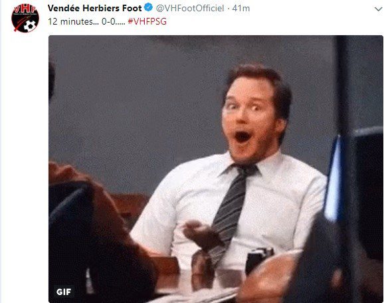Open Vendée Herbiers Foot display name
Screen dimensions: 384x303
click(x=95, y=8)
